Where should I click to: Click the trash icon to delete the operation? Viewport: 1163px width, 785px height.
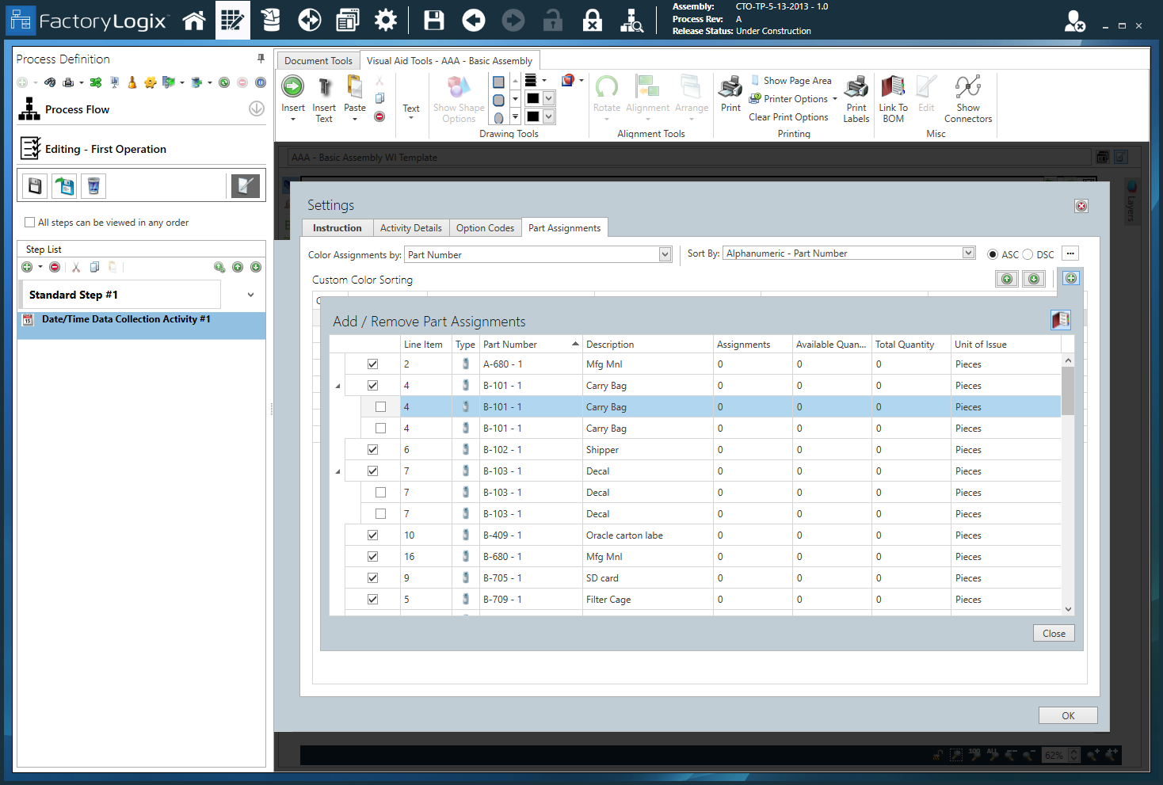pyautogui.click(x=93, y=185)
